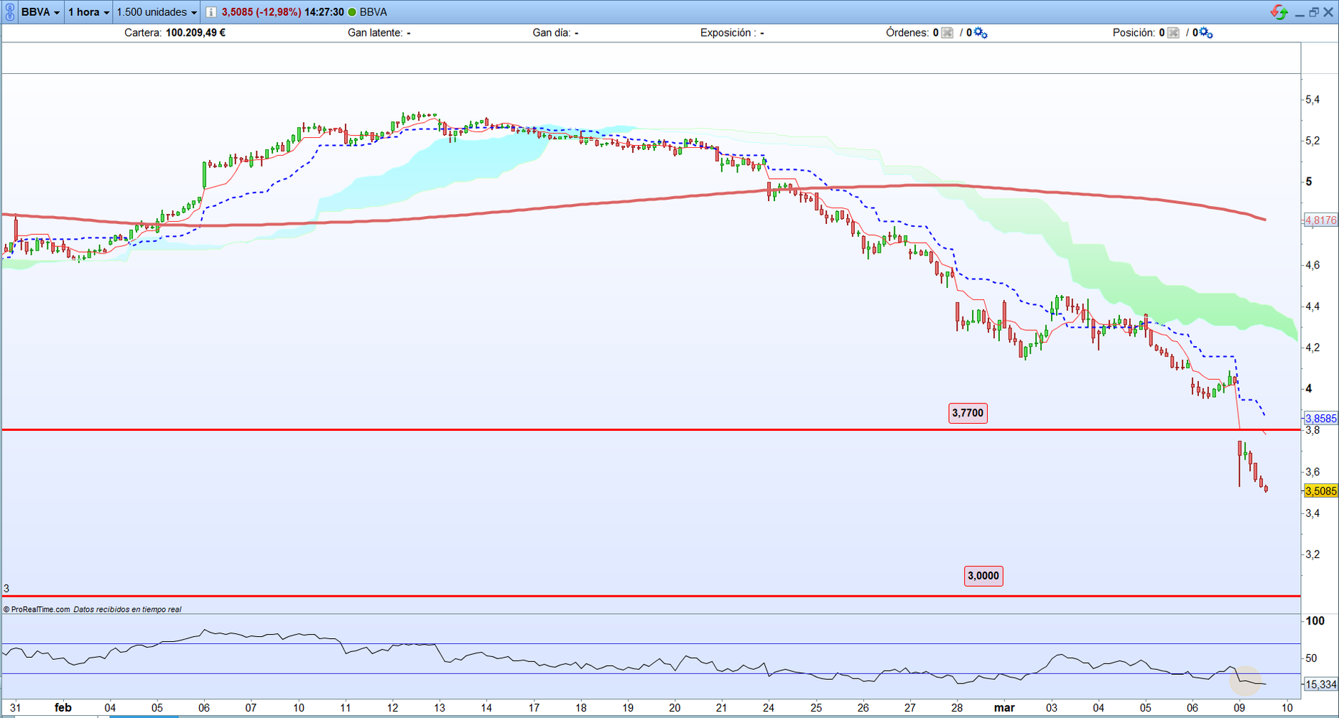
Task: Click the Gan día label
Action: [x=551, y=33]
